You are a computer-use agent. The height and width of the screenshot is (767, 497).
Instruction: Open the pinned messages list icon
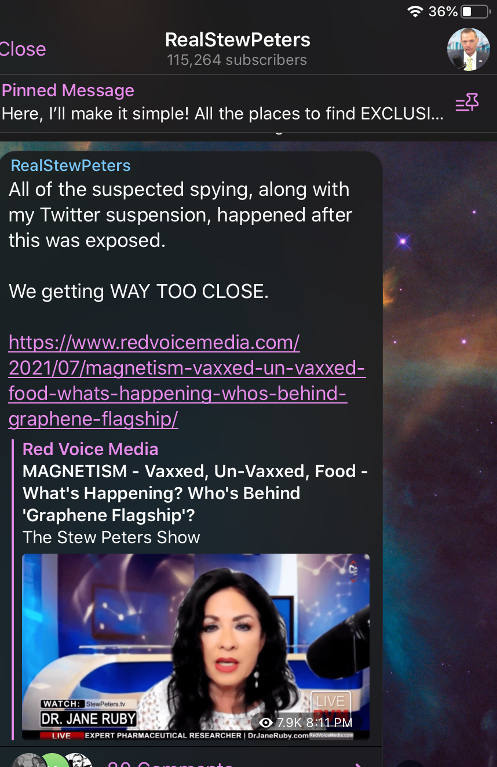[x=466, y=104]
